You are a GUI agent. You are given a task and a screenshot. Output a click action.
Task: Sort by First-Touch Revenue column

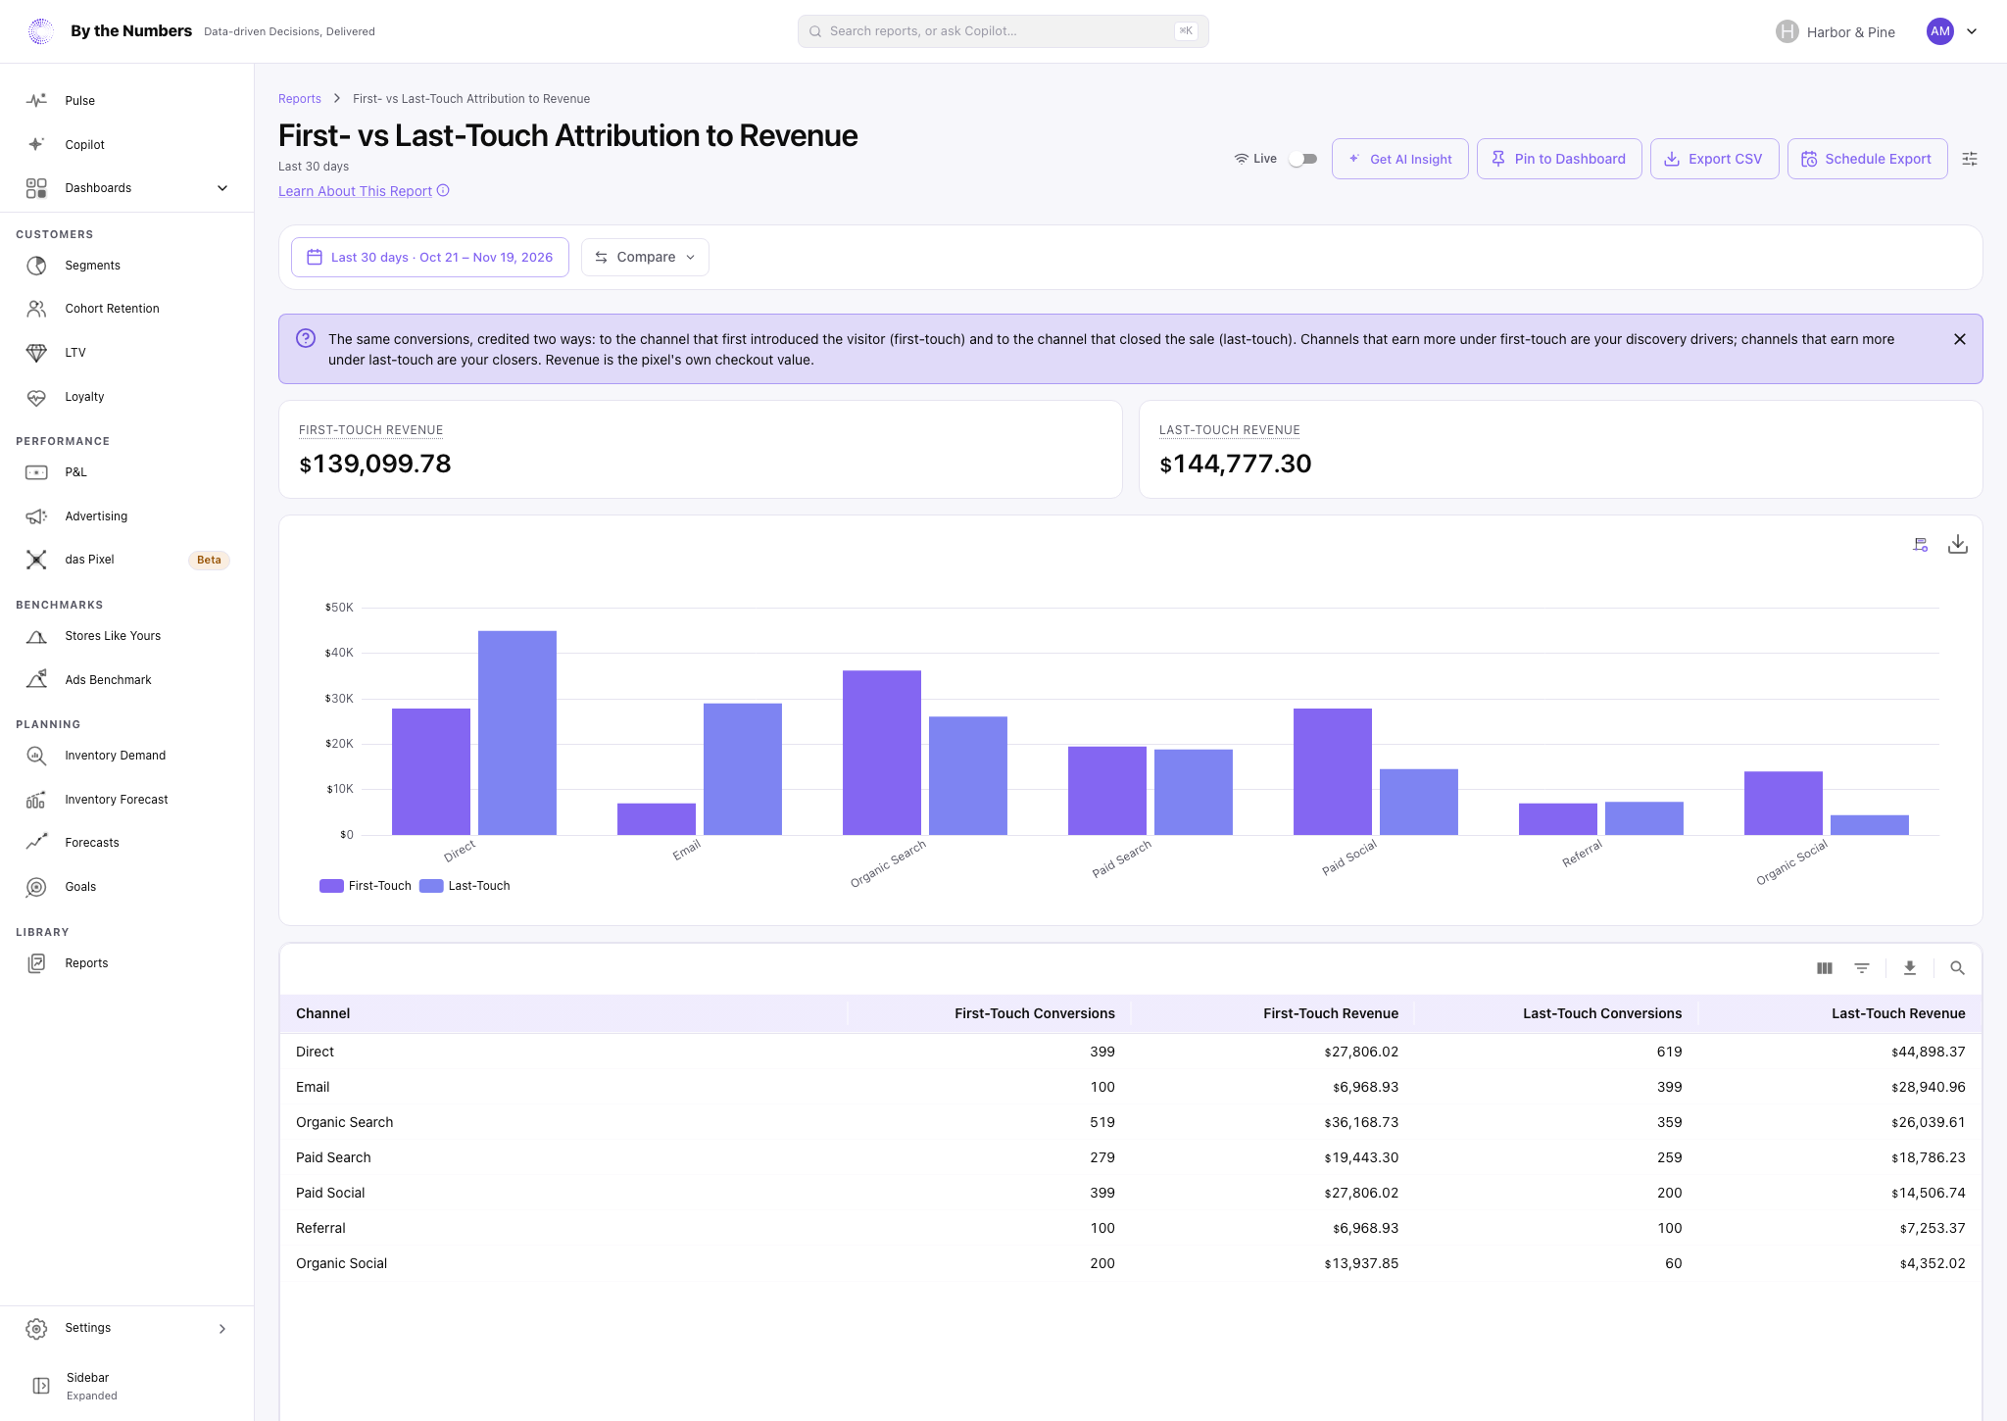[1331, 1013]
